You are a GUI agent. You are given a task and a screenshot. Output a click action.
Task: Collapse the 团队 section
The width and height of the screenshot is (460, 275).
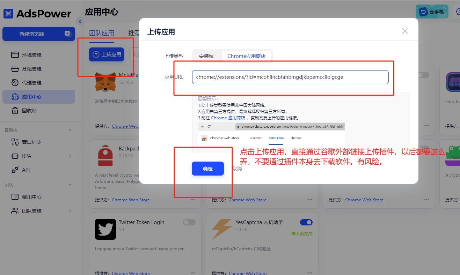click(70, 185)
